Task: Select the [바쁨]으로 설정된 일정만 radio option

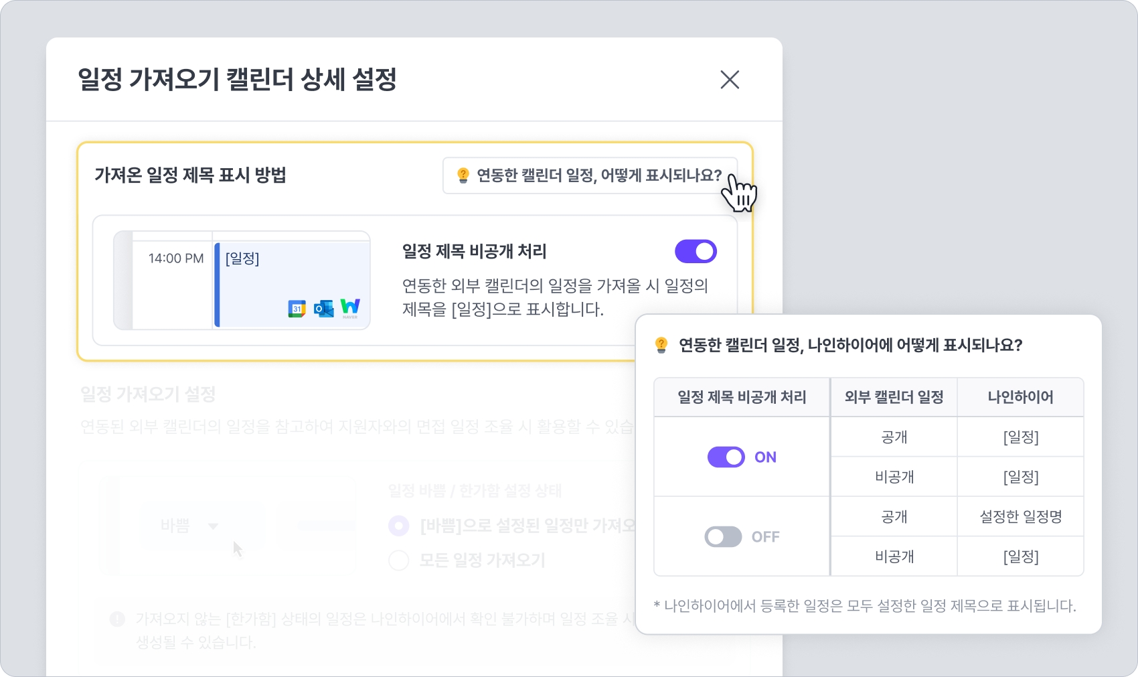Action: [399, 526]
